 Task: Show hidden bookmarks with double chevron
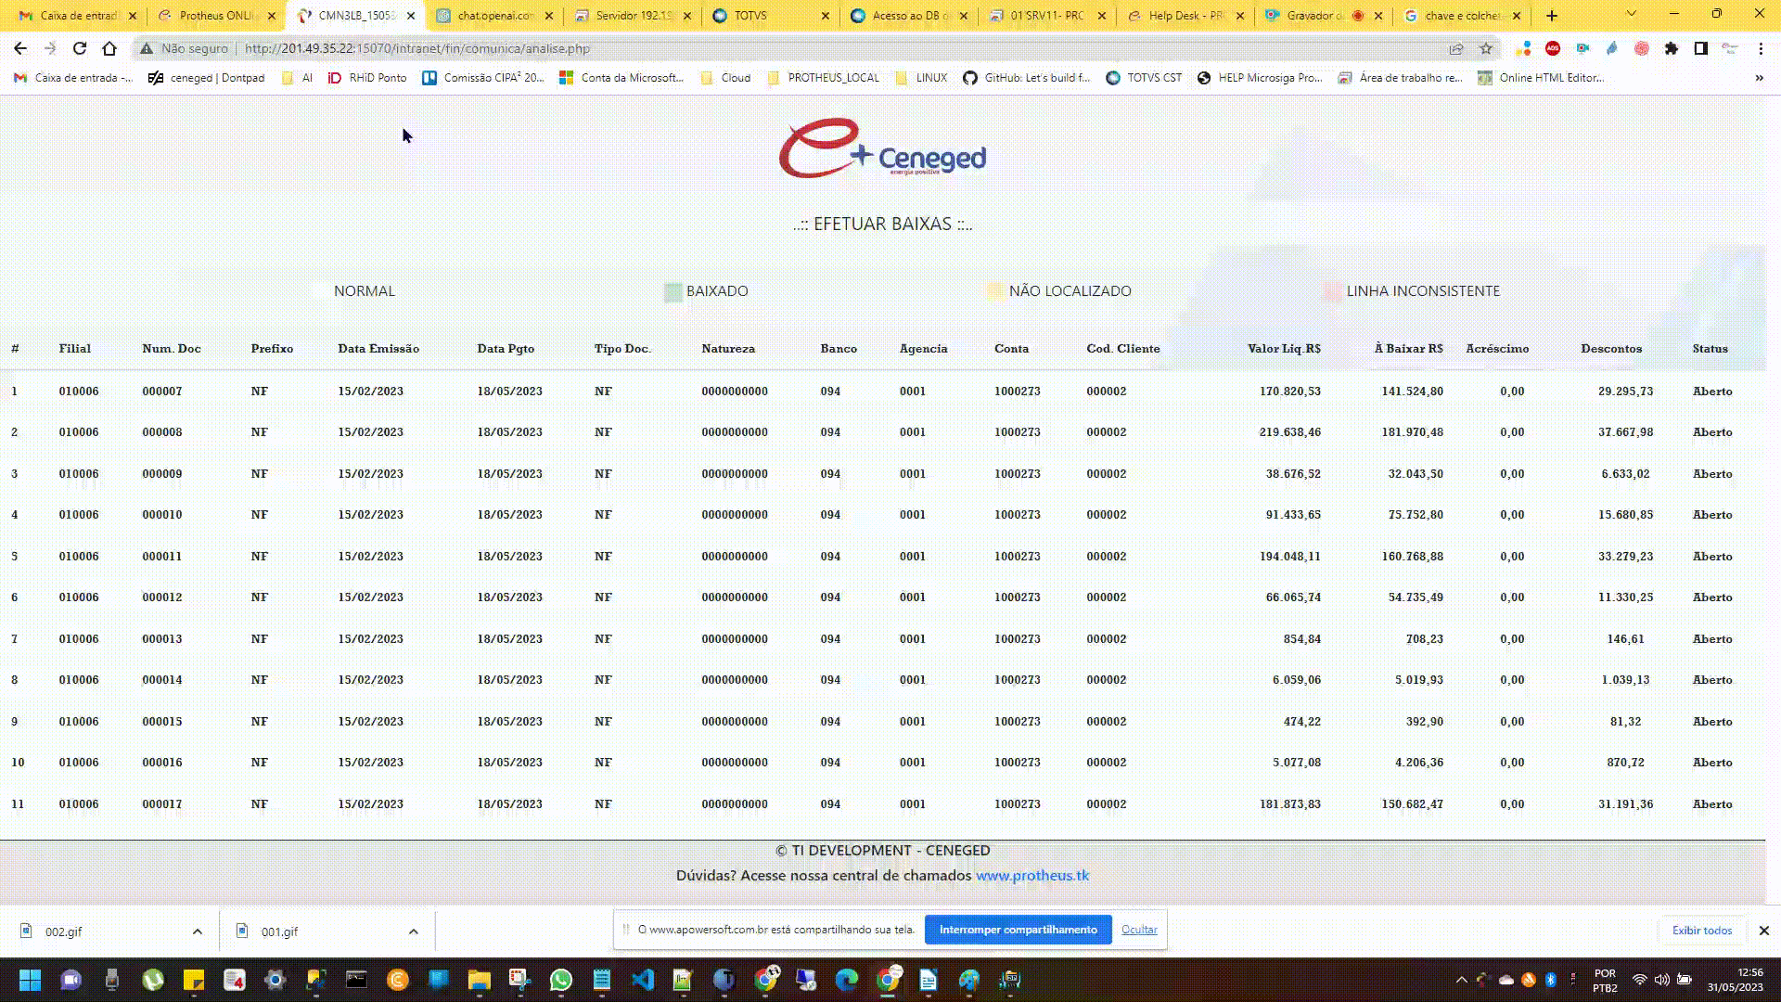click(x=1759, y=78)
